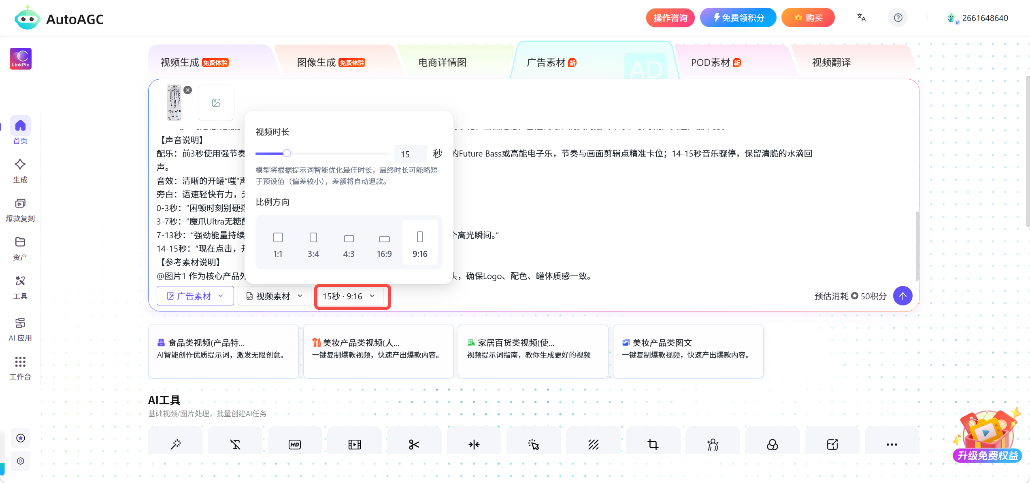Go to 首页 home in sidebar
The height and width of the screenshot is (483, 1030).
point(20,131)
